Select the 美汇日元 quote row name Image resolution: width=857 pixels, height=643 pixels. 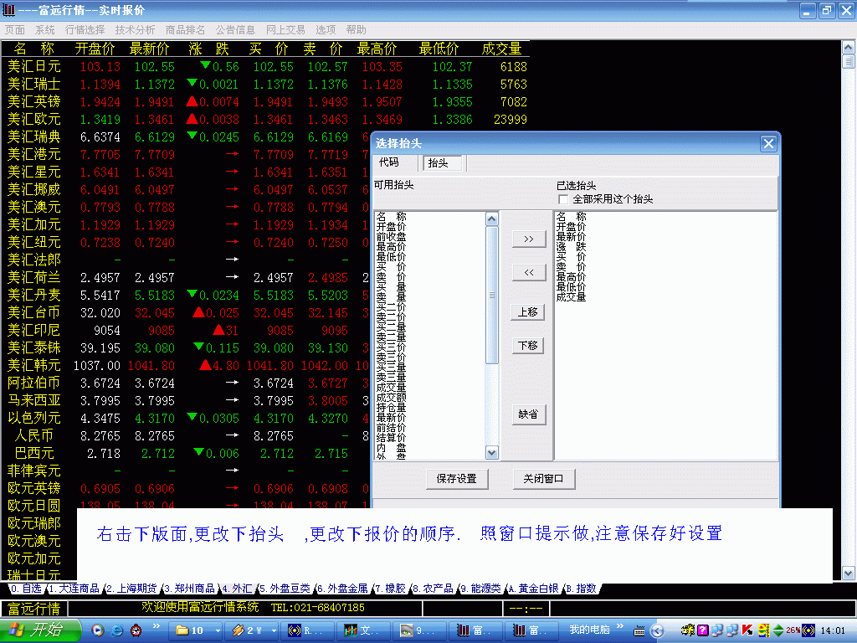[33, 67]
